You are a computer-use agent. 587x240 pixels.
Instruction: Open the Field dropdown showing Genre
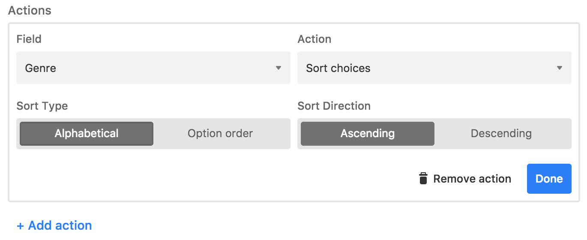coord(153,68)
